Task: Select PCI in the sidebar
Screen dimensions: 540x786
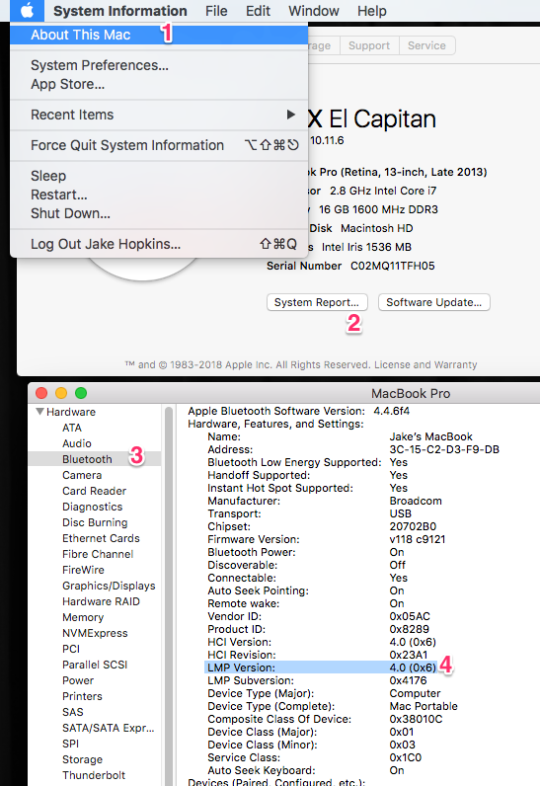Action: [71, 649]
